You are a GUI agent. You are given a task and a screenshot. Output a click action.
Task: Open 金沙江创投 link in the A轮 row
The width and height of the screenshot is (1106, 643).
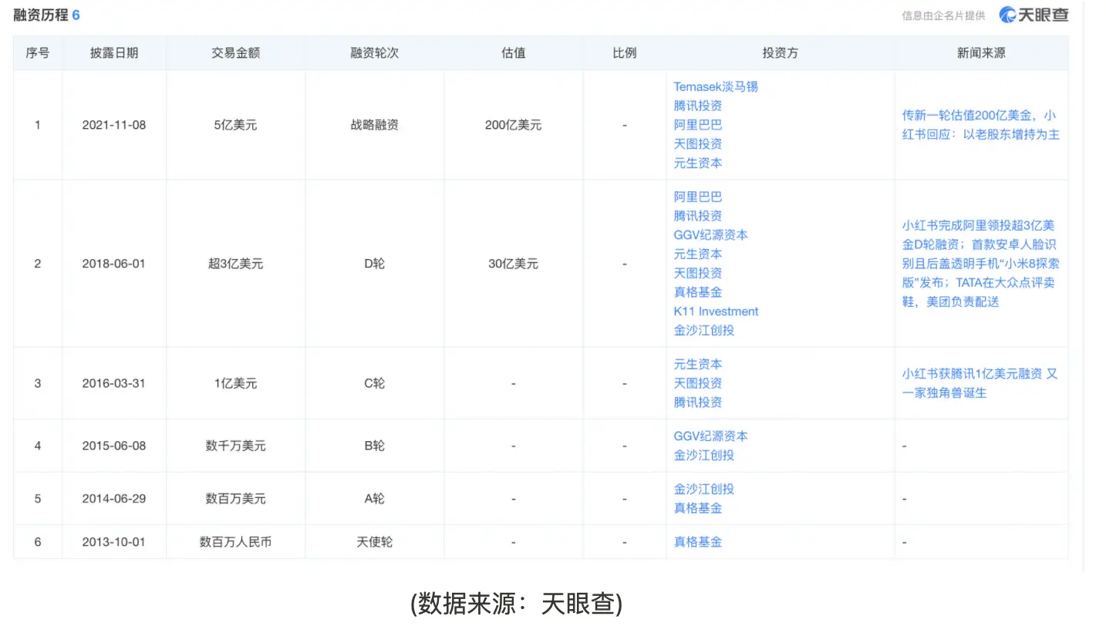pos(704,490)
